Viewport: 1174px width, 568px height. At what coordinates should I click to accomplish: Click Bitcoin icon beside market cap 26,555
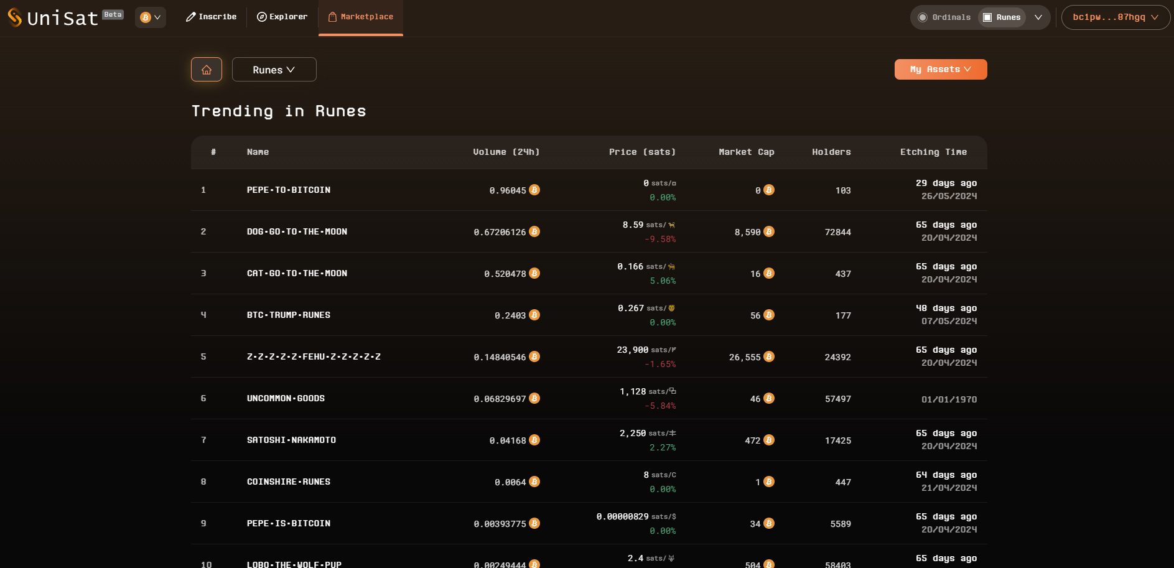tap(769, 356)
